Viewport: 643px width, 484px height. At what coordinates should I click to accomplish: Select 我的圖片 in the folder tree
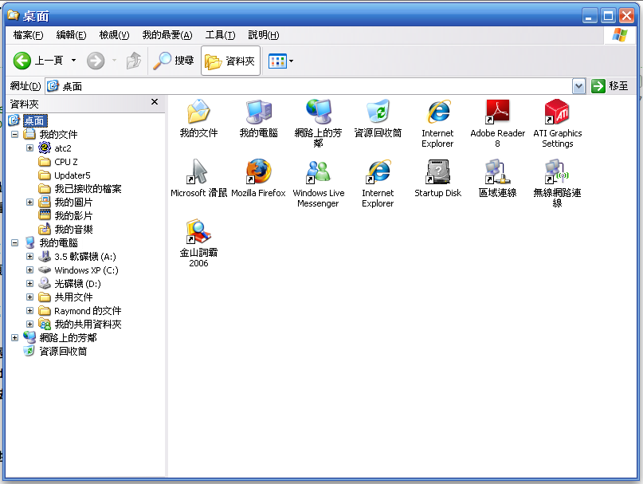[73, 203]
